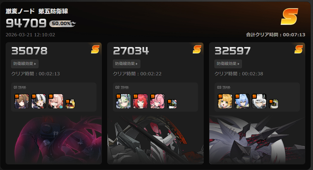This screenshot has width=313, height=170.
Task: Select the black Bangboo icon in Team 02
Action: coord(172,104)
